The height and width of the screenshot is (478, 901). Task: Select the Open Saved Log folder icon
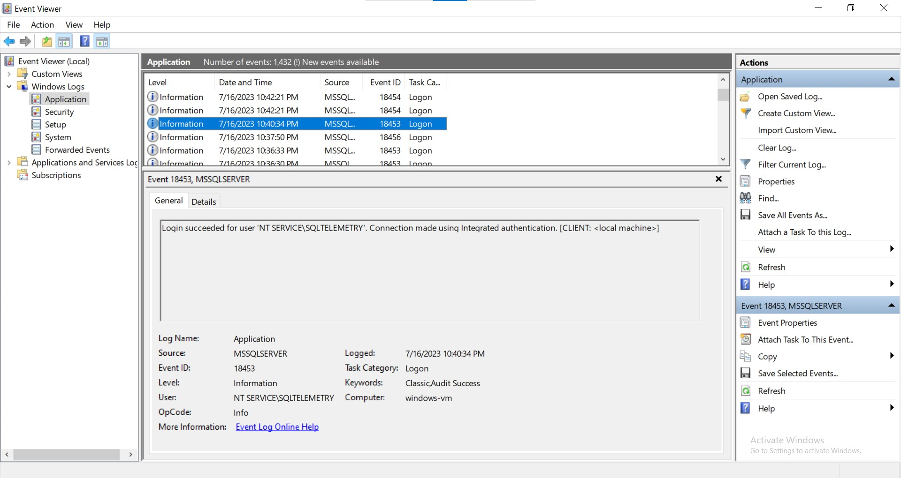(x=746, y=97)
